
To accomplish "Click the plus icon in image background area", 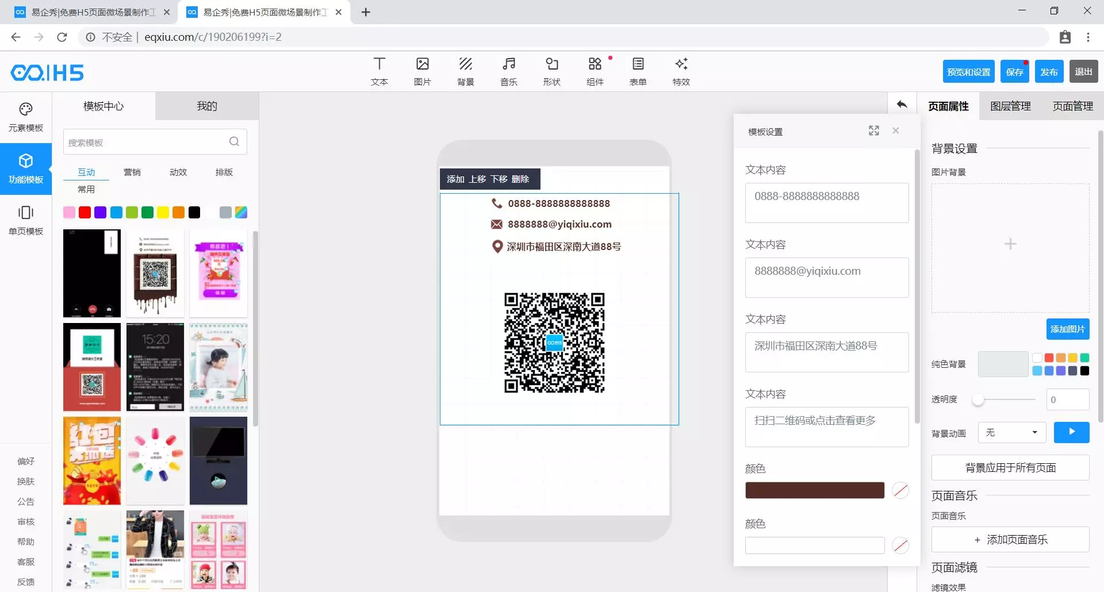I will [1010, 244].
